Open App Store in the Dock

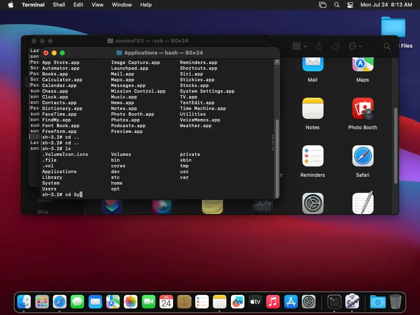291,301
